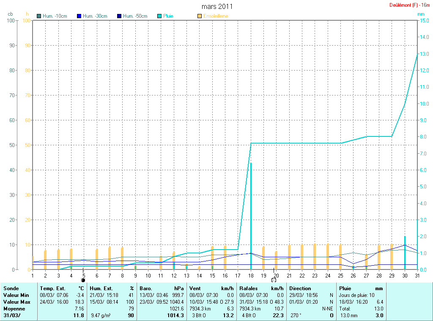Click the full moon icon below day 20
Screen dimensions: 433x321
pos(274,280)
